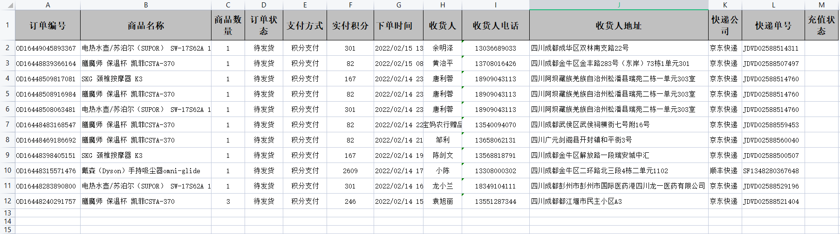The image size is (840, 234).
Task: Select recipient 龙小兰
Action: (x=443, y=186)
